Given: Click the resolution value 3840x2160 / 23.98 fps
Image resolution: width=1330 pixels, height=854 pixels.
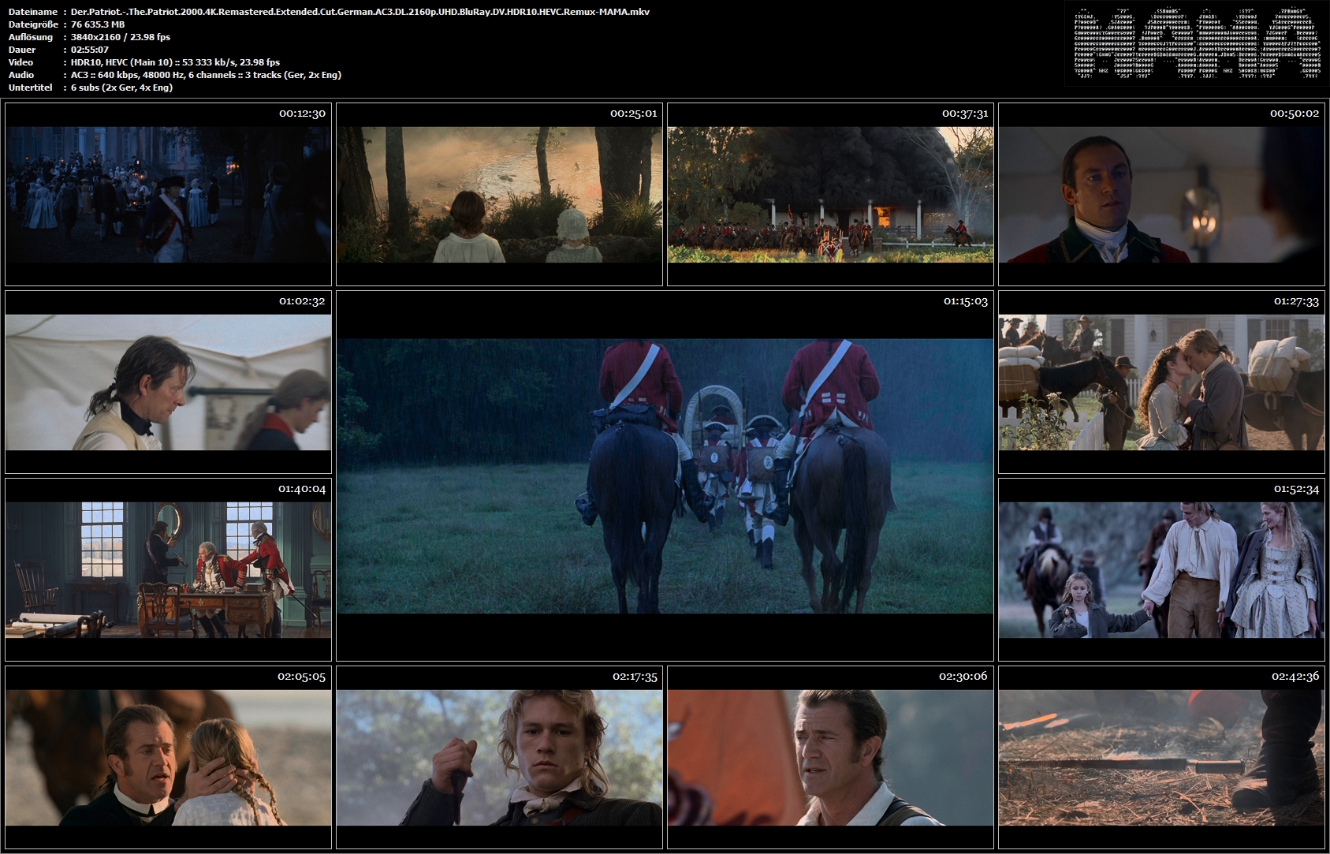Looking at the screenshot, I should [x=121, y=37].
